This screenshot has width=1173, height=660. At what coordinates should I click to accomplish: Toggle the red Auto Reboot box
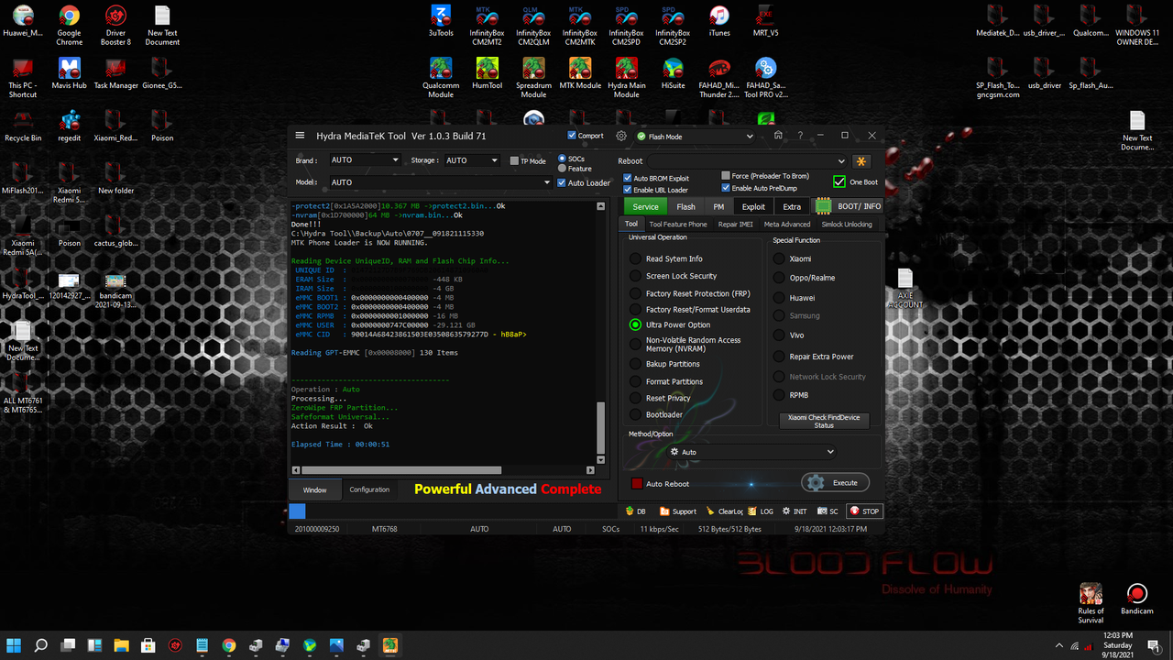(637, 483)
